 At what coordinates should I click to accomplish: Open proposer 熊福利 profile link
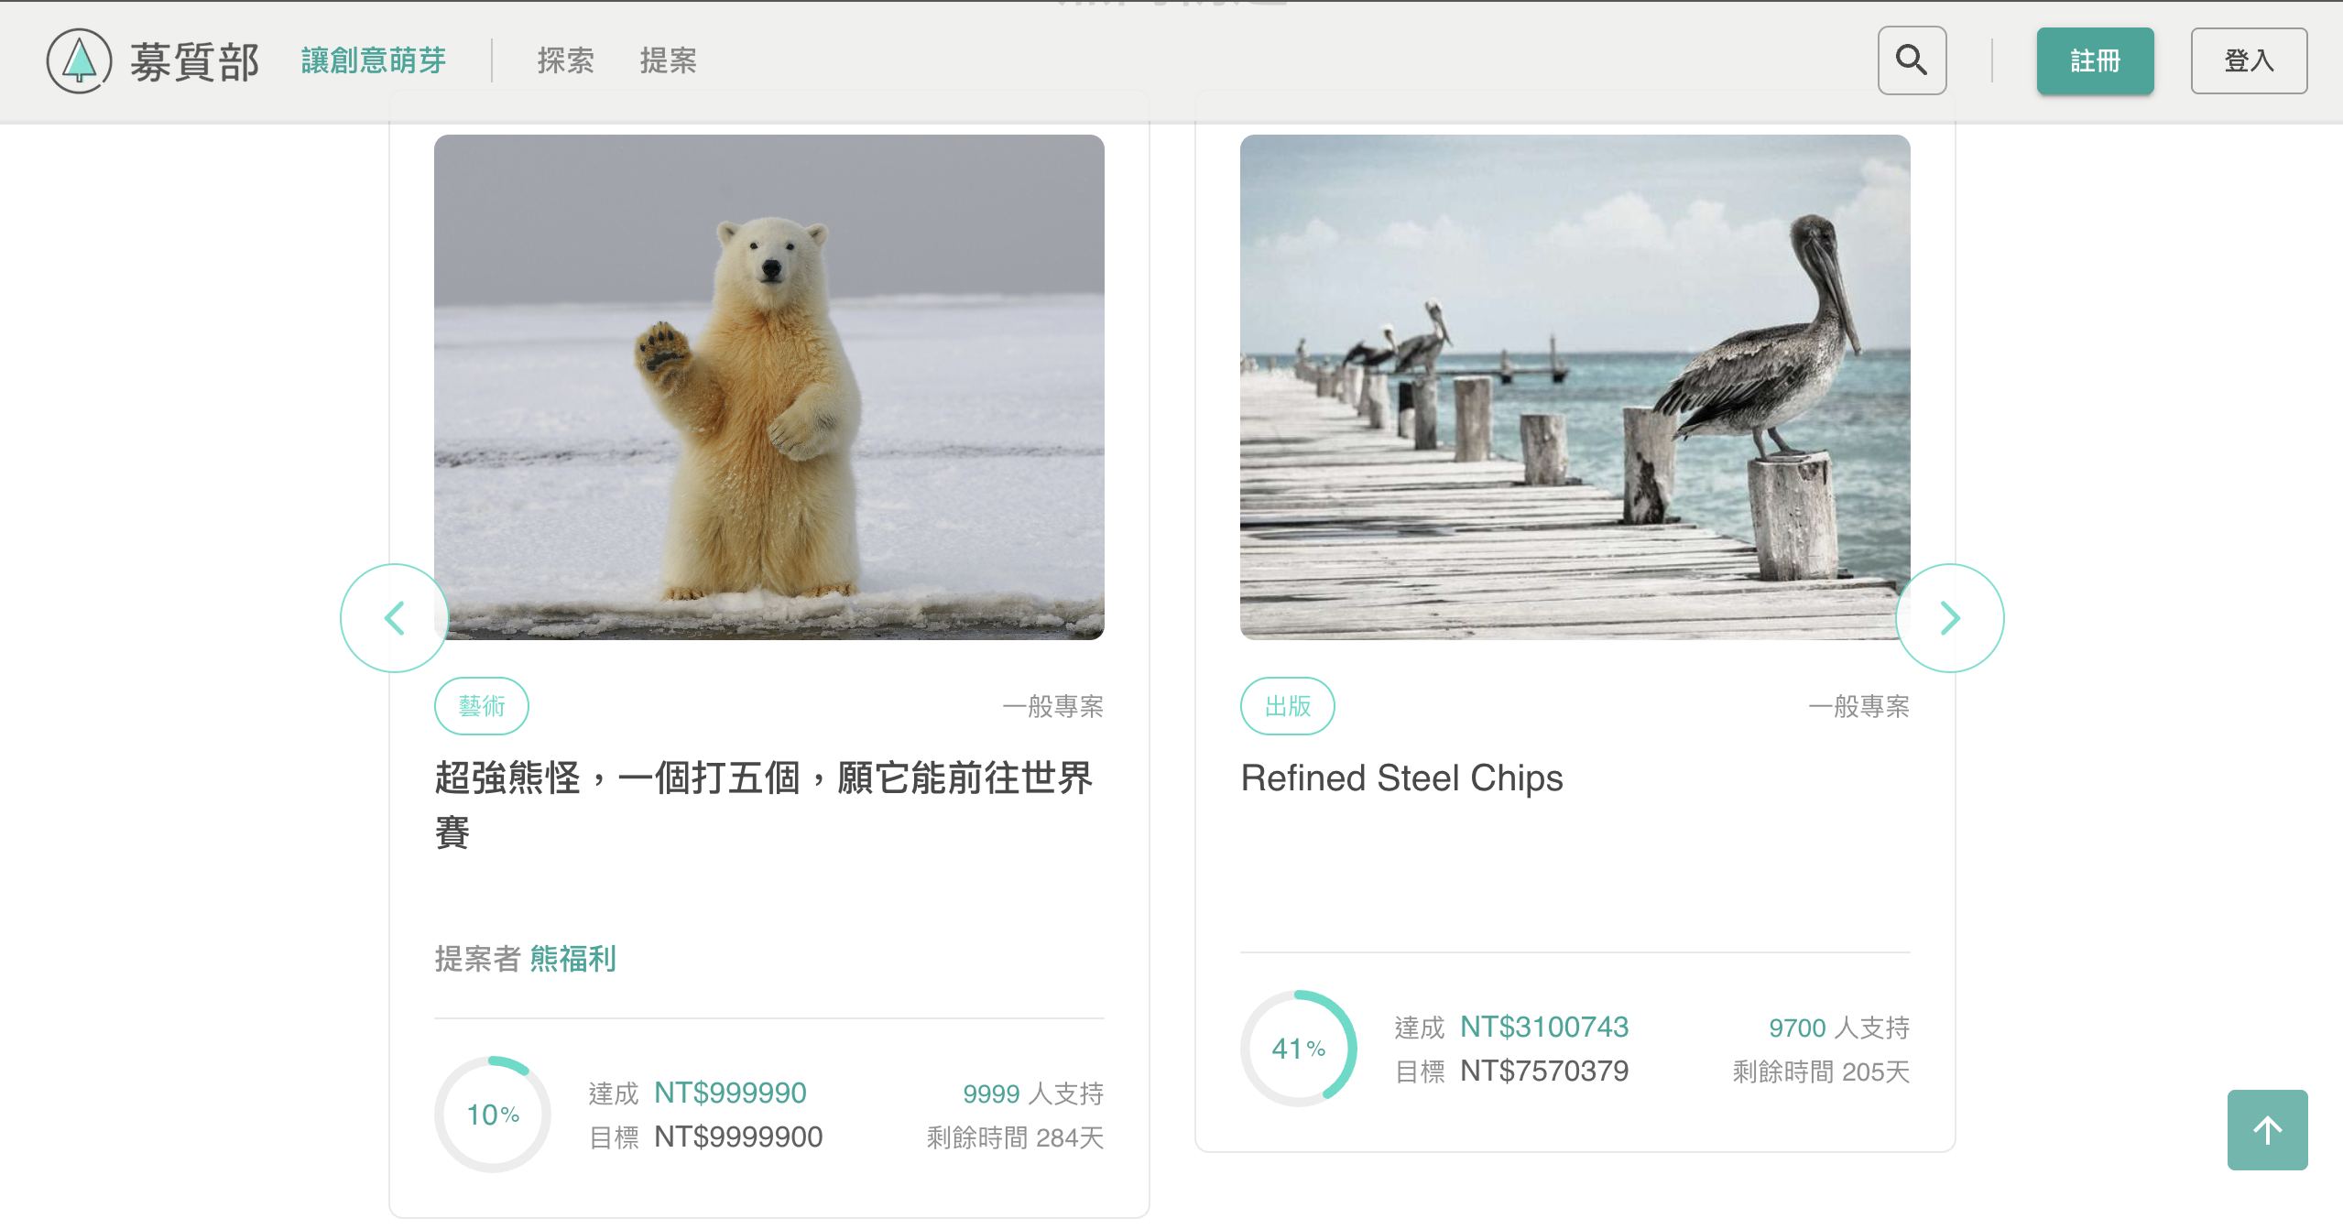[x=572, y=959]
